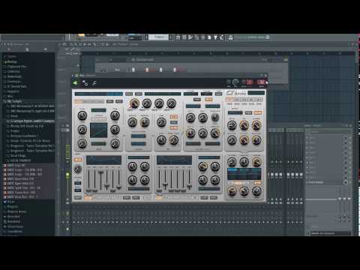Image resolution: width=360 pixels, height=270 pixels.
Task: Click the blue spectrum display at synth bottom right
Action: tap(244, 174)
